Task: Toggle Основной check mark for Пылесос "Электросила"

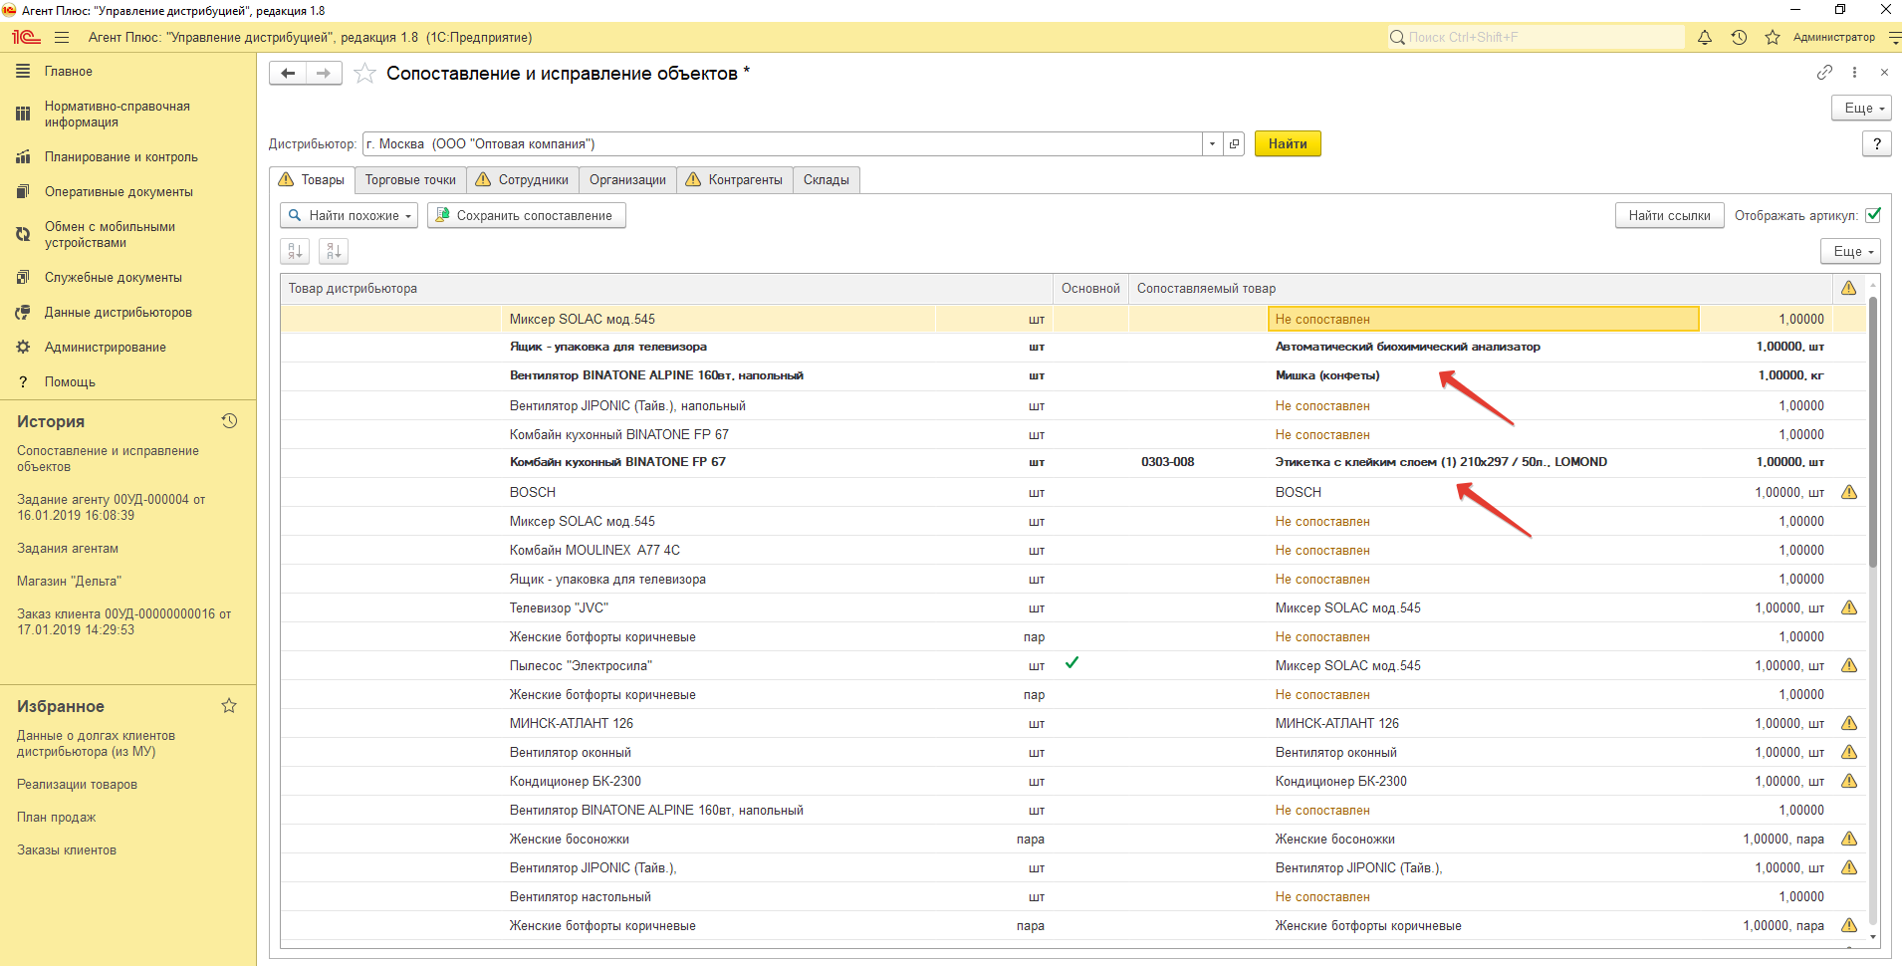Action: [x=1072, y=663]
